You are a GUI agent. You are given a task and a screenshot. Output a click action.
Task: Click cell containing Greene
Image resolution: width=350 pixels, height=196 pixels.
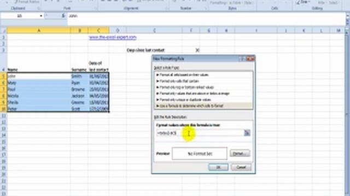[79, 102]
